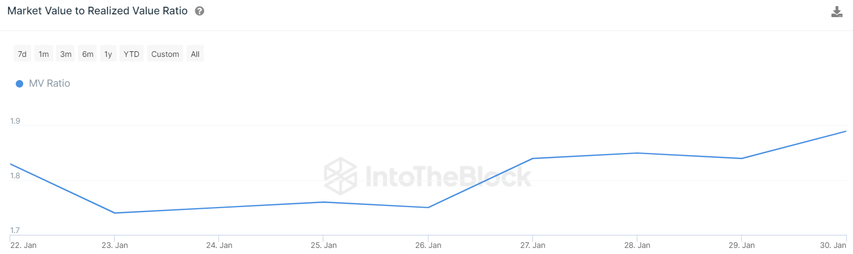
Task: Click the line point at 25. Jan
Action: [324, 202]
